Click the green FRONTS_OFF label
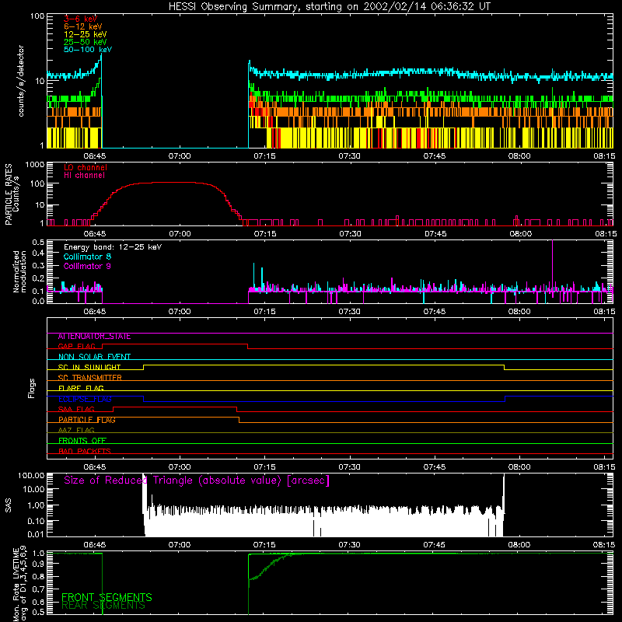The height and width of the screenshot is (622, 622). tap(82, 440)
